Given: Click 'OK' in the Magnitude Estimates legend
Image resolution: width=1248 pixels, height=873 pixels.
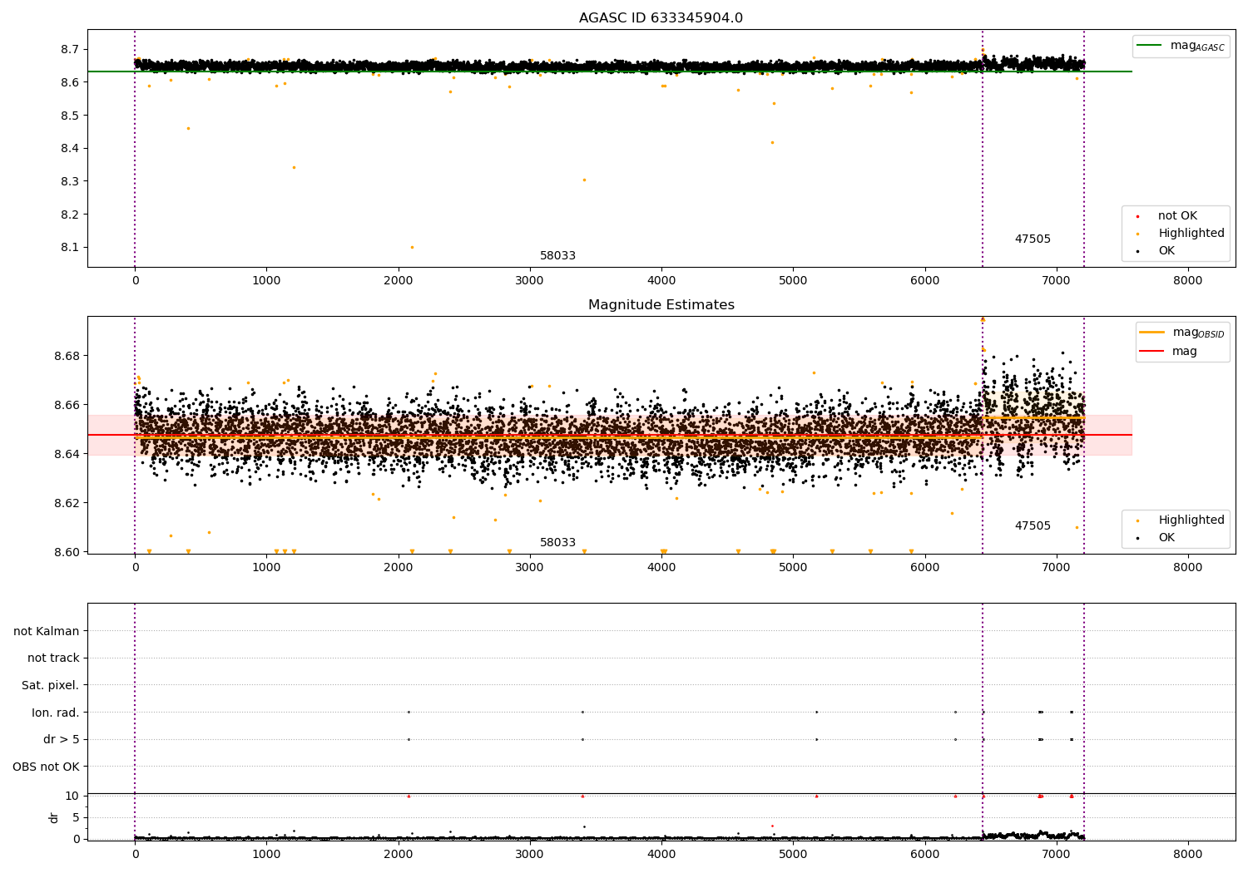Looking at the screenshot, I should coord(1166,538).
